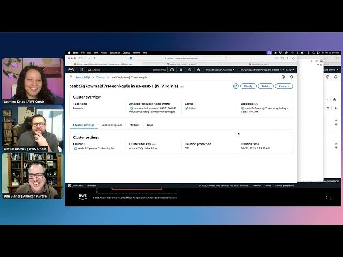Click the Connect button
The width and height of the screenshot is (343, 257).
[284, 86]
